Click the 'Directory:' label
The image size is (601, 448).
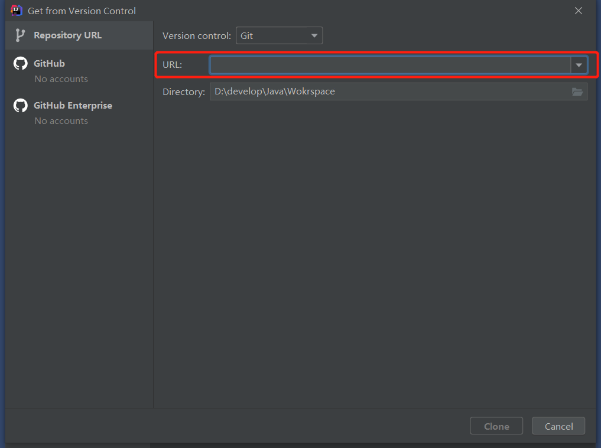coord(184,92)
